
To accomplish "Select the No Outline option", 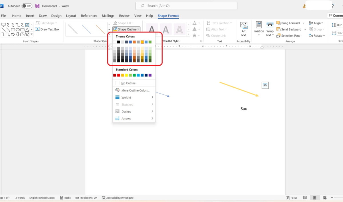I will tap(128, 83).
